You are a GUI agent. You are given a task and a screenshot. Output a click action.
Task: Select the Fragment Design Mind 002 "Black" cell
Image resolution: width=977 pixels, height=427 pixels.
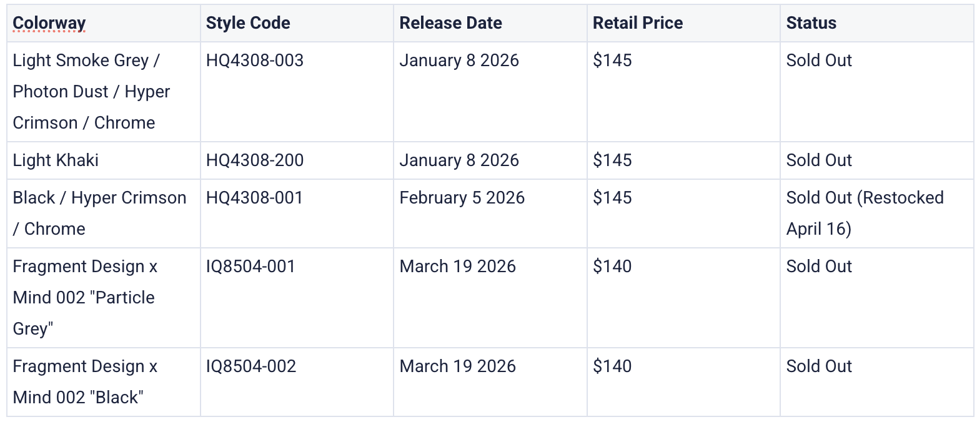pyautogui.click(x=85, y=381)
